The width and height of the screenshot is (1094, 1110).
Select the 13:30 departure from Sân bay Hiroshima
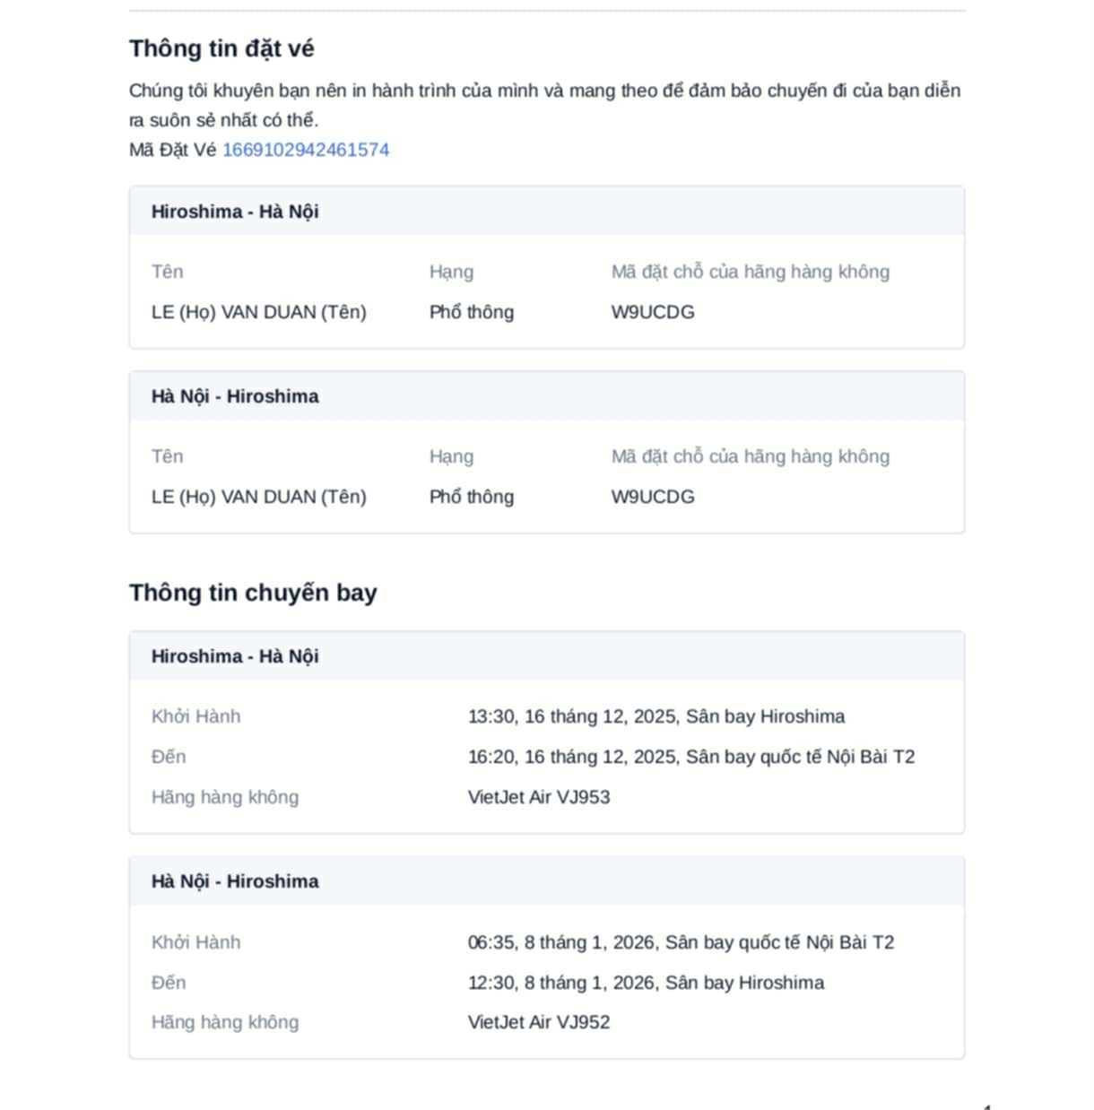(656, 716)
